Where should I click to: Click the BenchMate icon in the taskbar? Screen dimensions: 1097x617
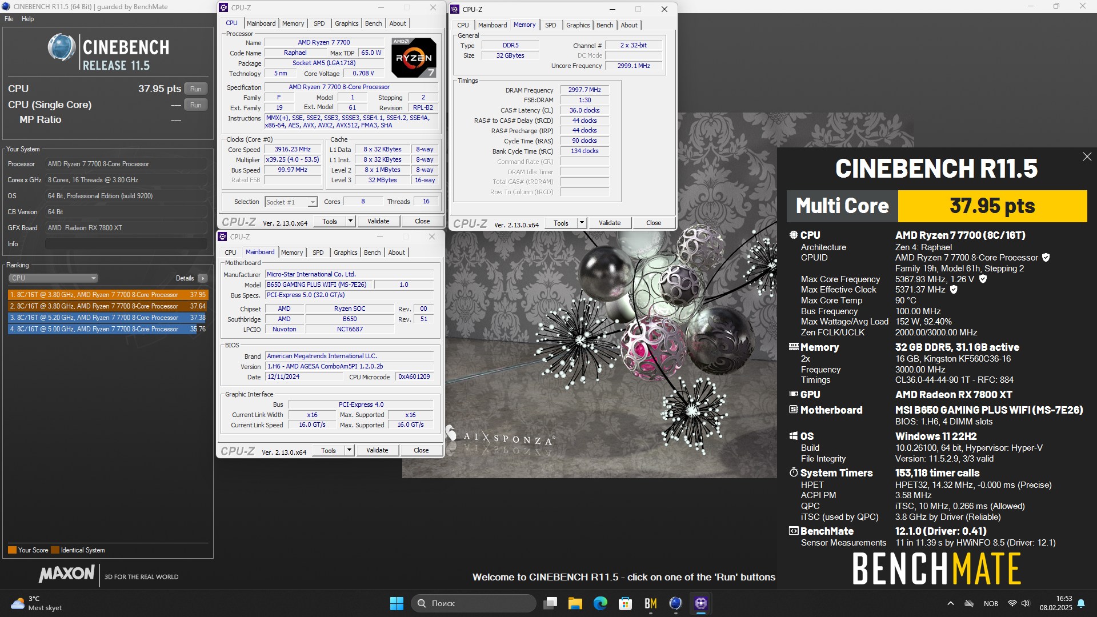coord(650,603)
